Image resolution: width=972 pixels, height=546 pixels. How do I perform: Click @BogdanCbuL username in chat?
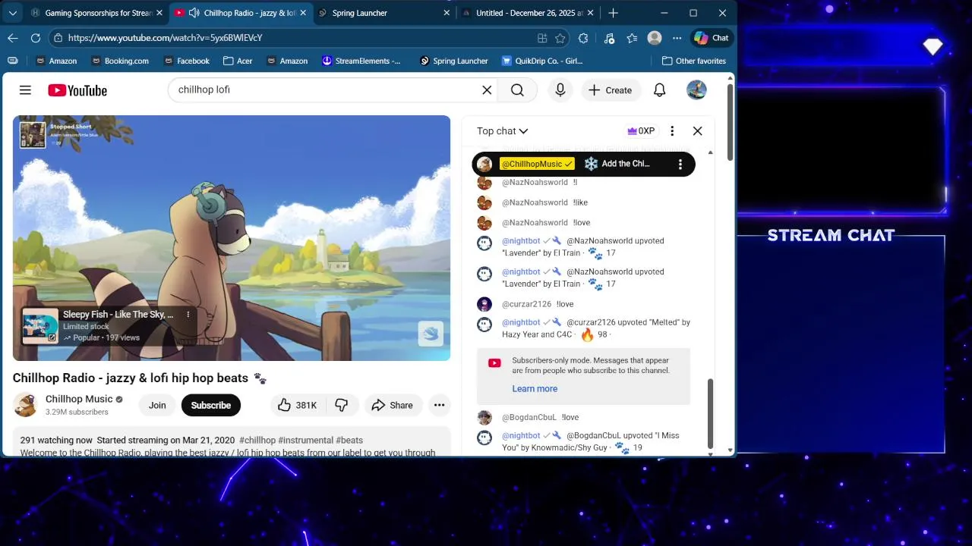coord(529,417)
